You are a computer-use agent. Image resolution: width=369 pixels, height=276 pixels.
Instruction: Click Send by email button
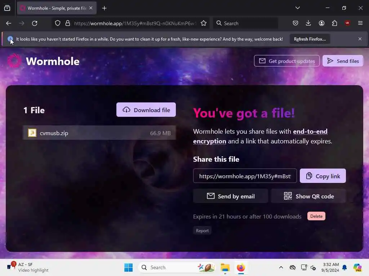[x=231, y=196]
